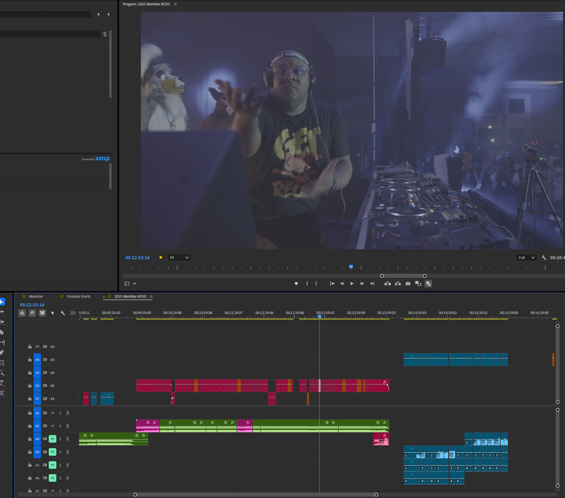Toggle lock on track V4
This screenshot has height=498, width=565.
30,360
